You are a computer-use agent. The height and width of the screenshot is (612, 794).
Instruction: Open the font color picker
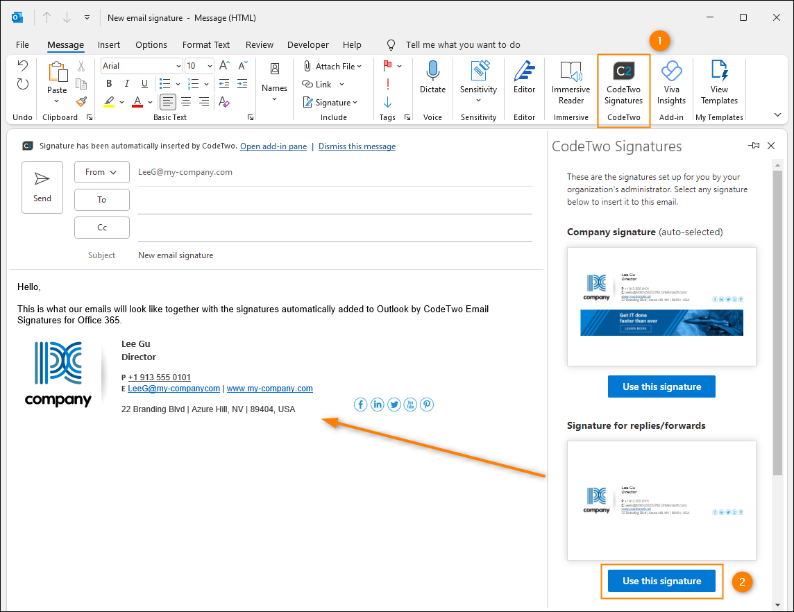[149, 101]
